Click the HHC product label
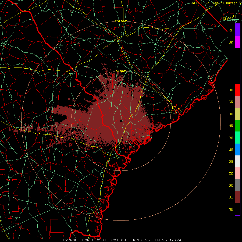This screenshot has width=242, height=242. pyautogui.click(x=236, y=16)
